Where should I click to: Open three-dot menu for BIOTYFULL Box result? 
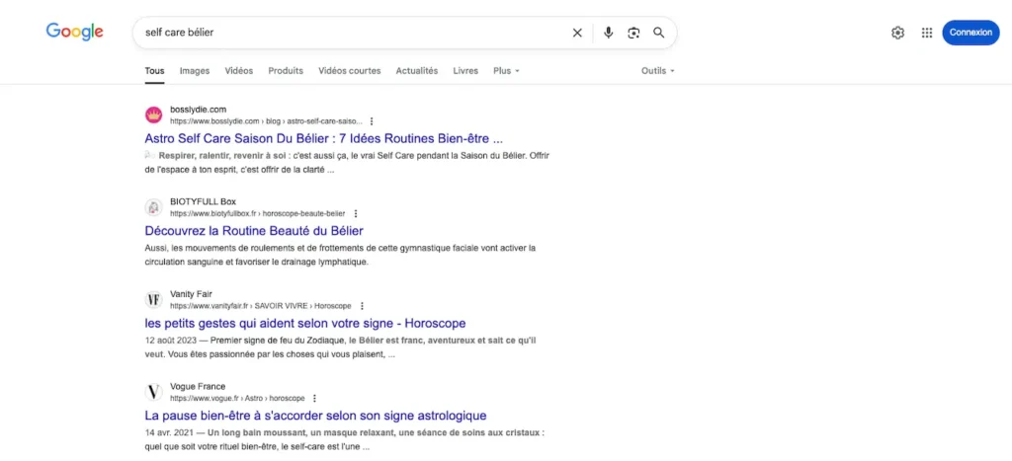coord(356,213)
